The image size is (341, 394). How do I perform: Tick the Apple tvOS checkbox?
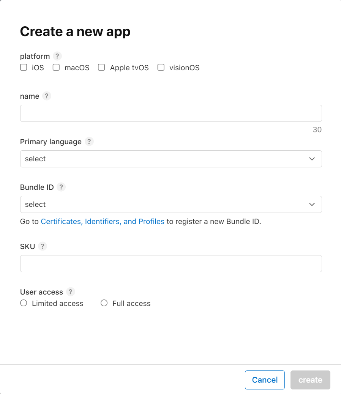(101, 68)
